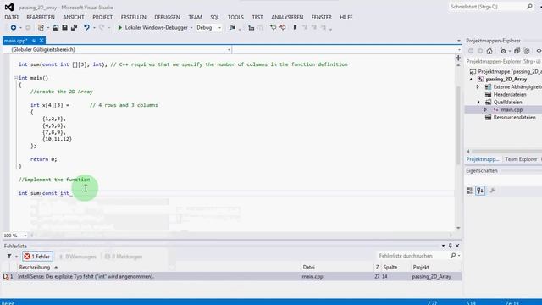Open the TOOLS menu
Image resolution: width=542 pixels, height=305 pixels.
(x=235, y=17)
